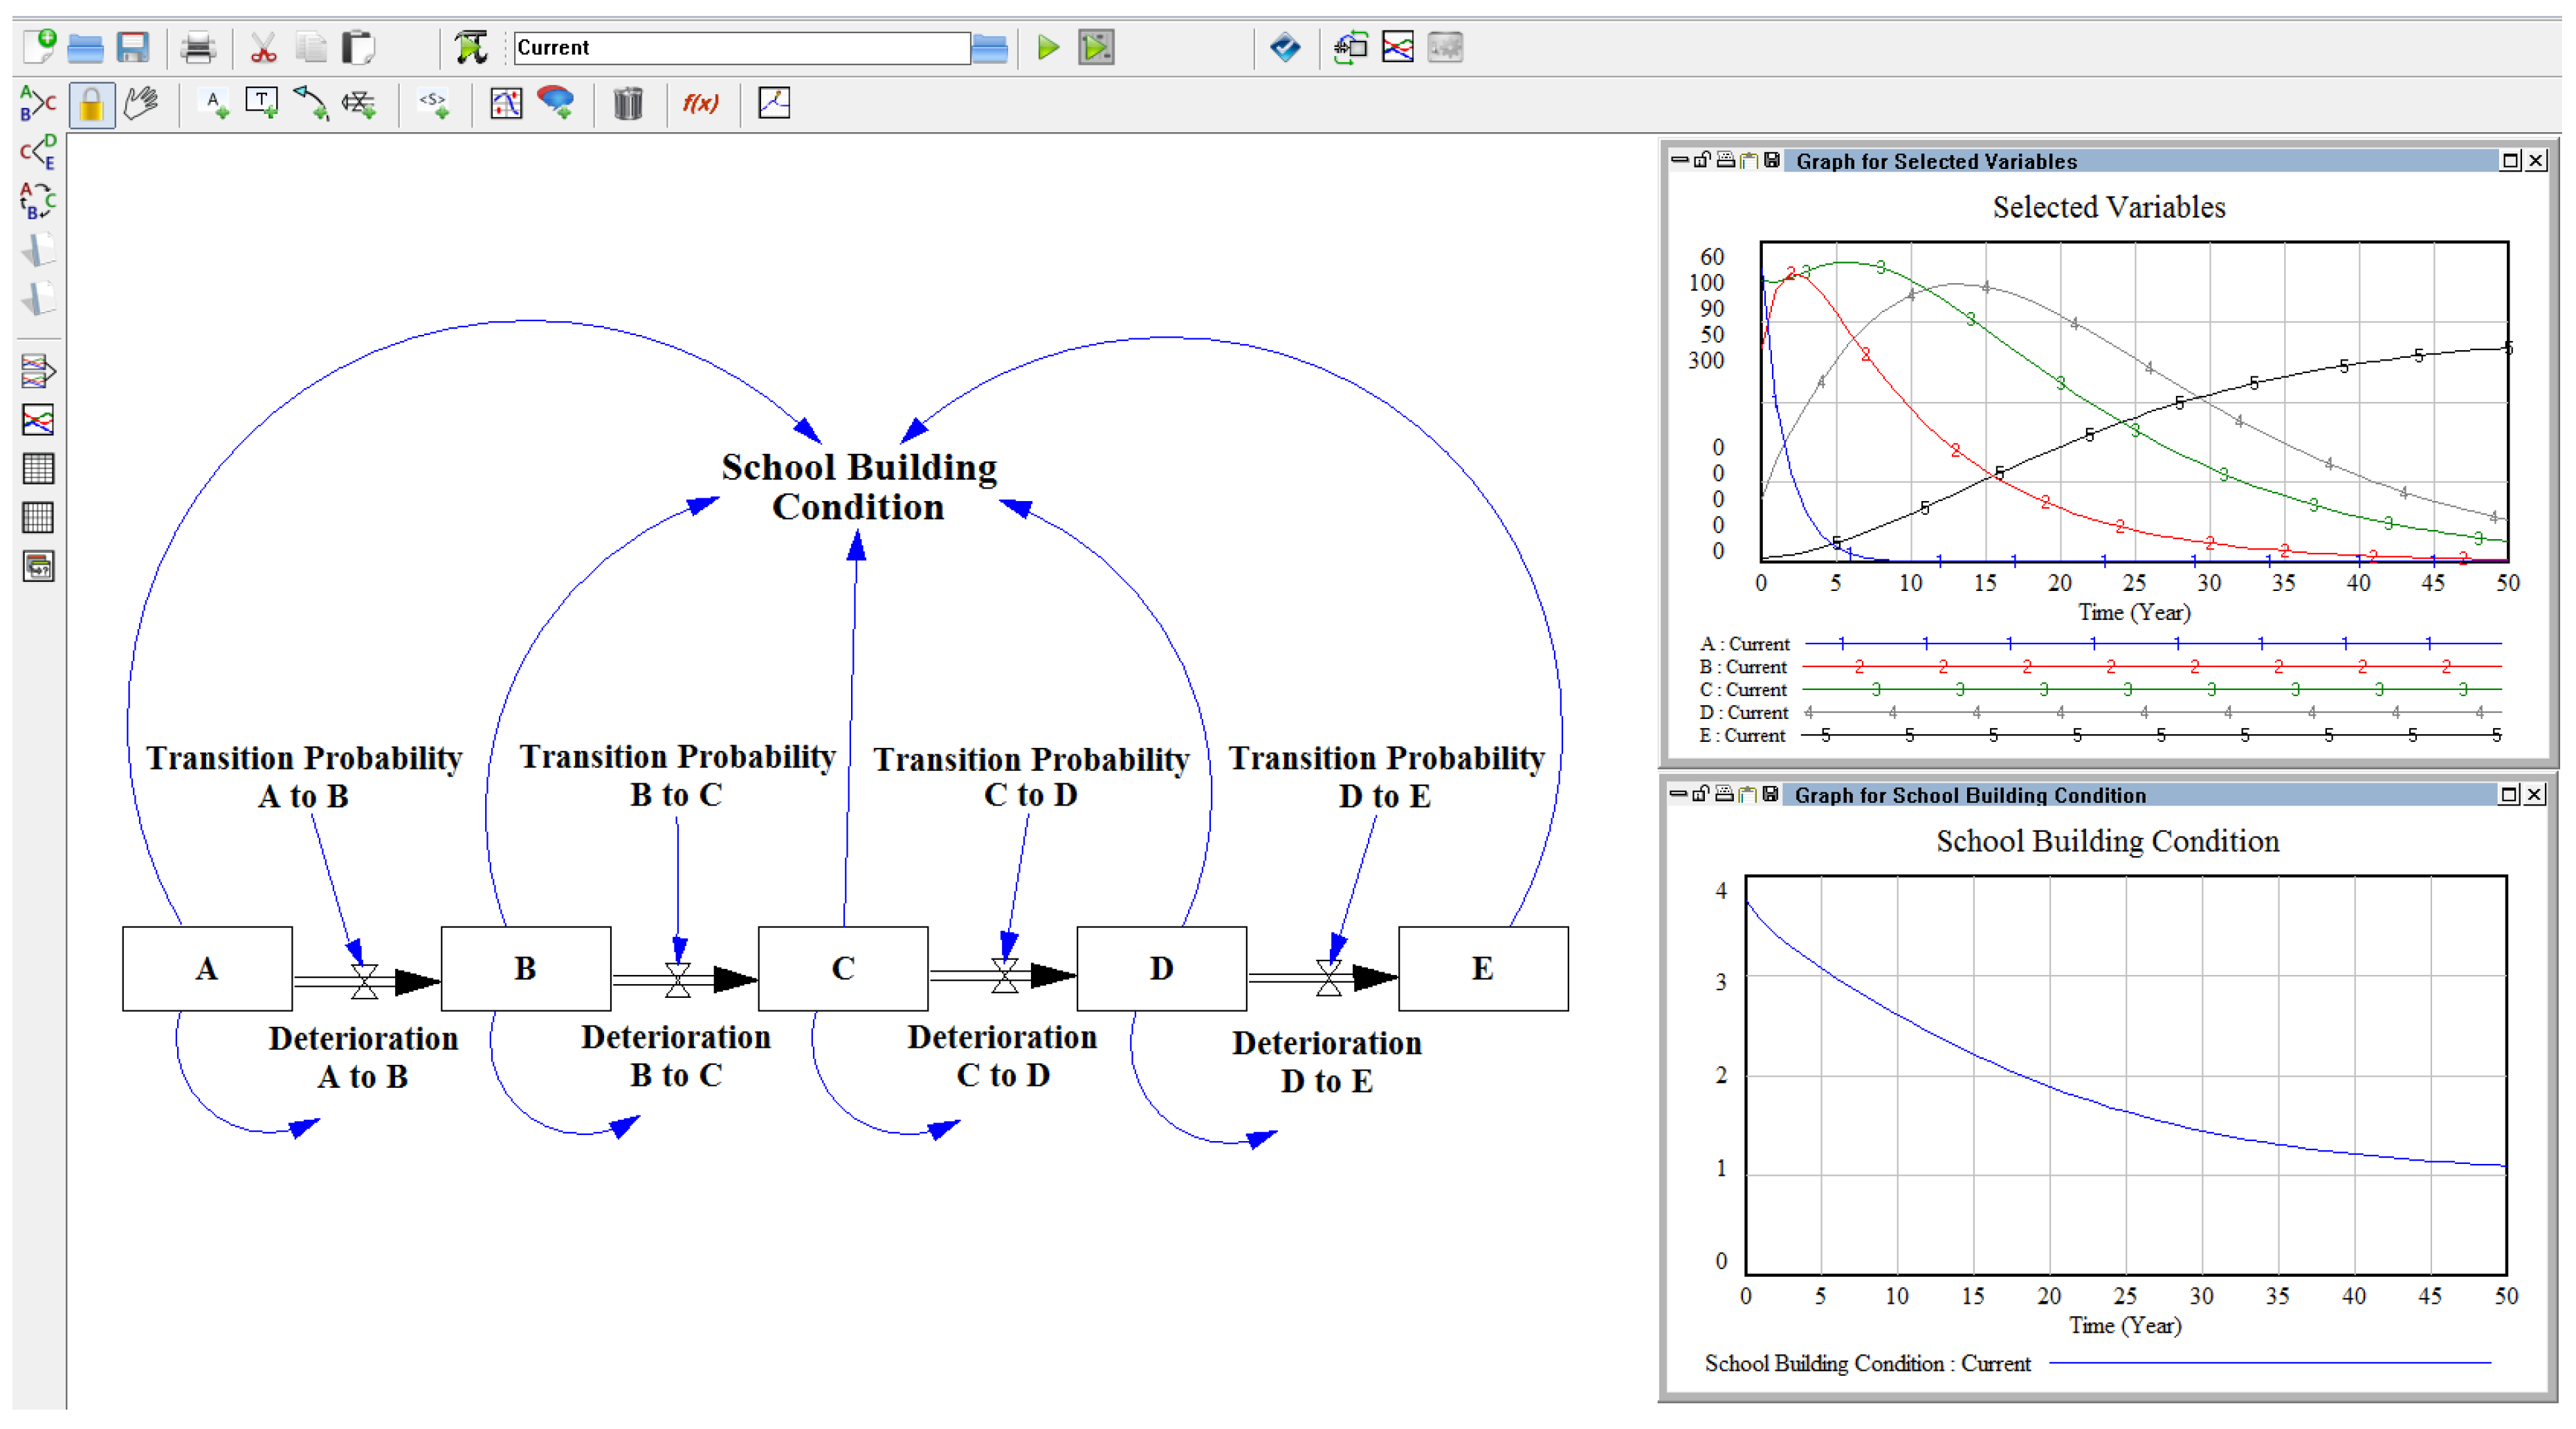Open the Equations f(x) tool
The image size is (2576, 1429).
pos(700,104)
